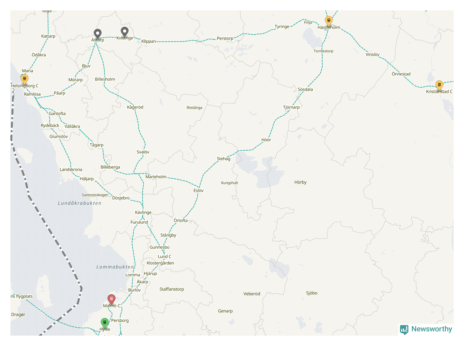This screenshot has width=464, height=346.
Task: Click the gray pin marker at Kvidinge
Action: pyautogui.click(x=125, y=32)
